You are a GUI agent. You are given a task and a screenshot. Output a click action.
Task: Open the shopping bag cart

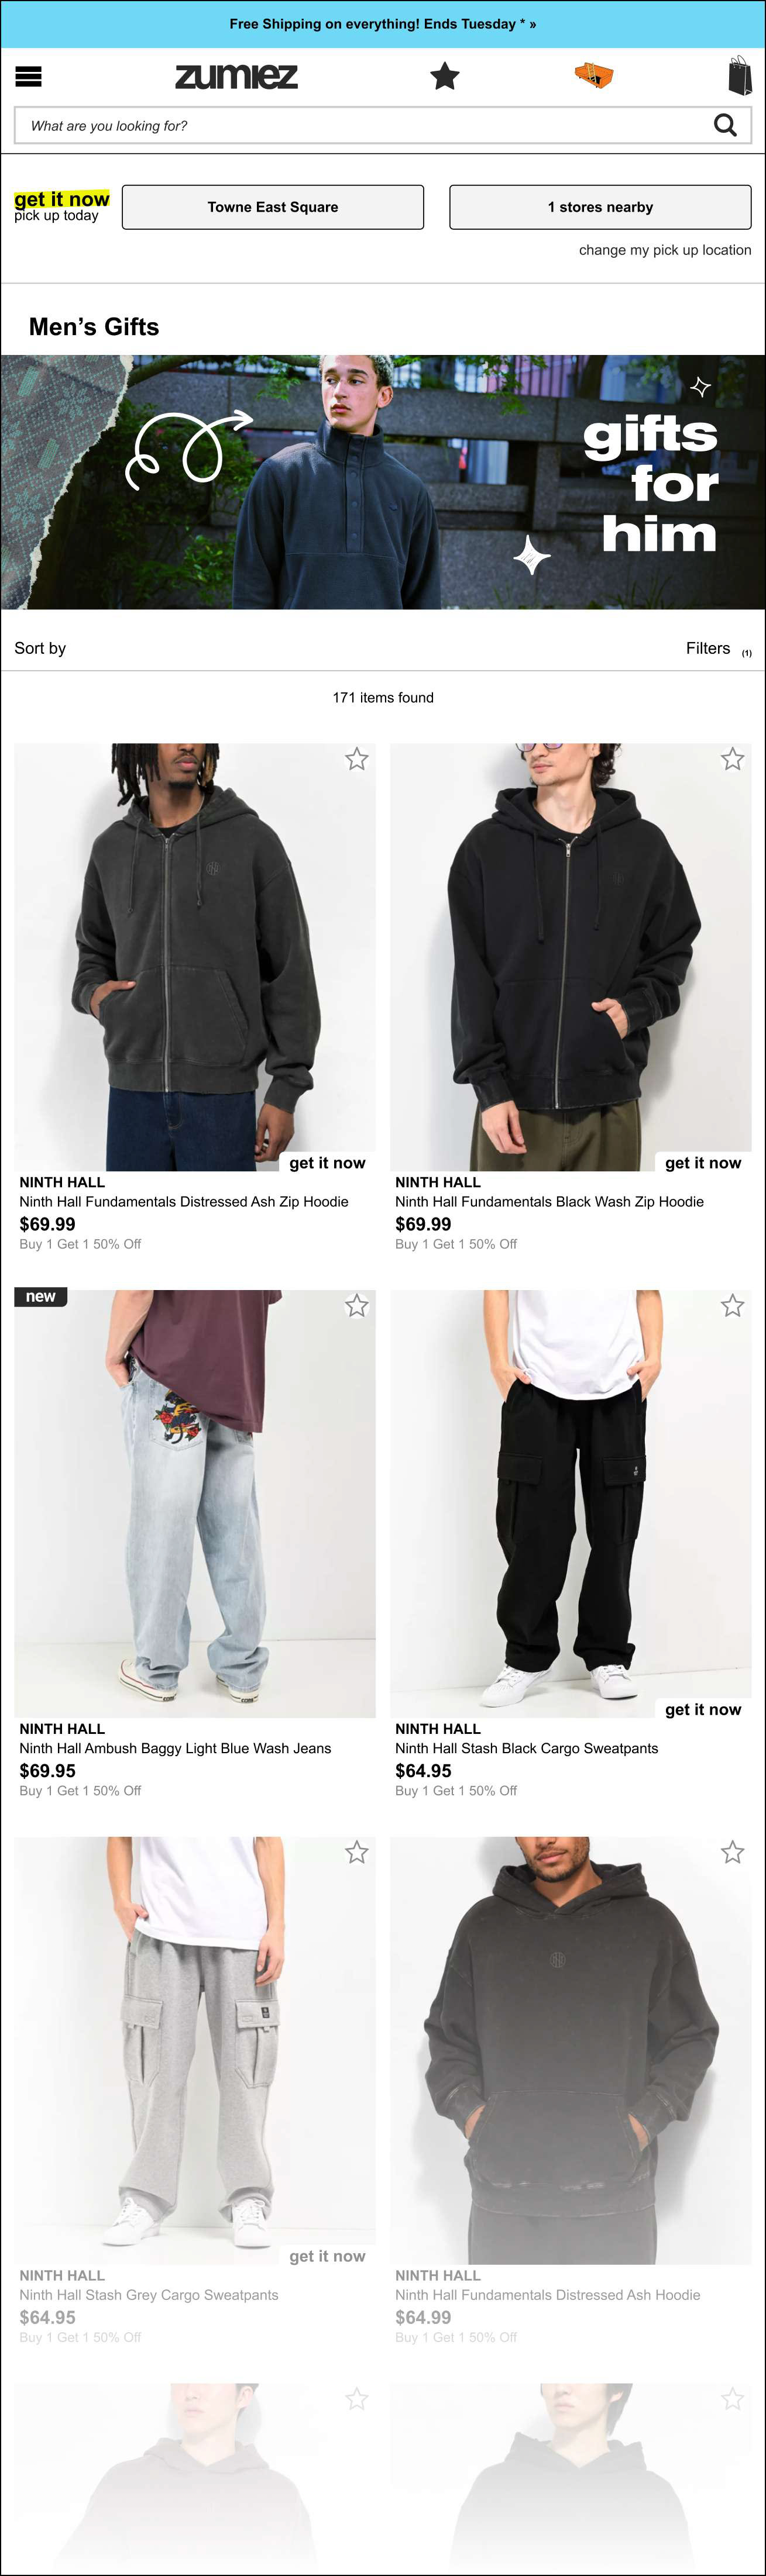739,75
